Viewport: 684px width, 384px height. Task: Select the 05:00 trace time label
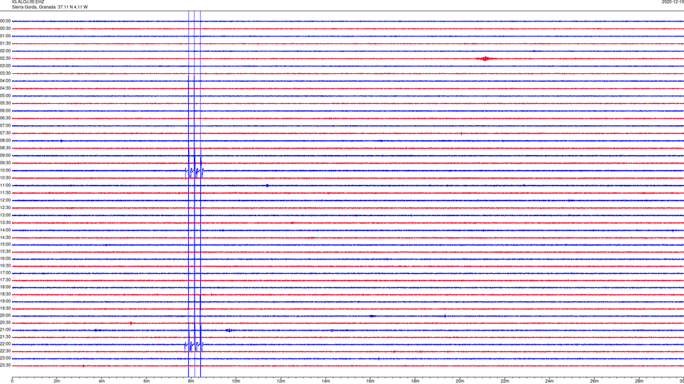click(x=5, y=96)
